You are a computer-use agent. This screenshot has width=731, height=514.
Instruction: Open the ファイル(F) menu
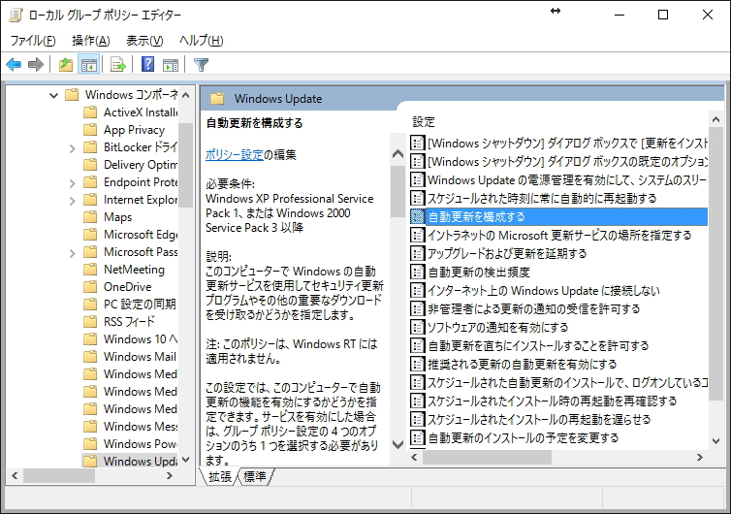click(33, 41)
